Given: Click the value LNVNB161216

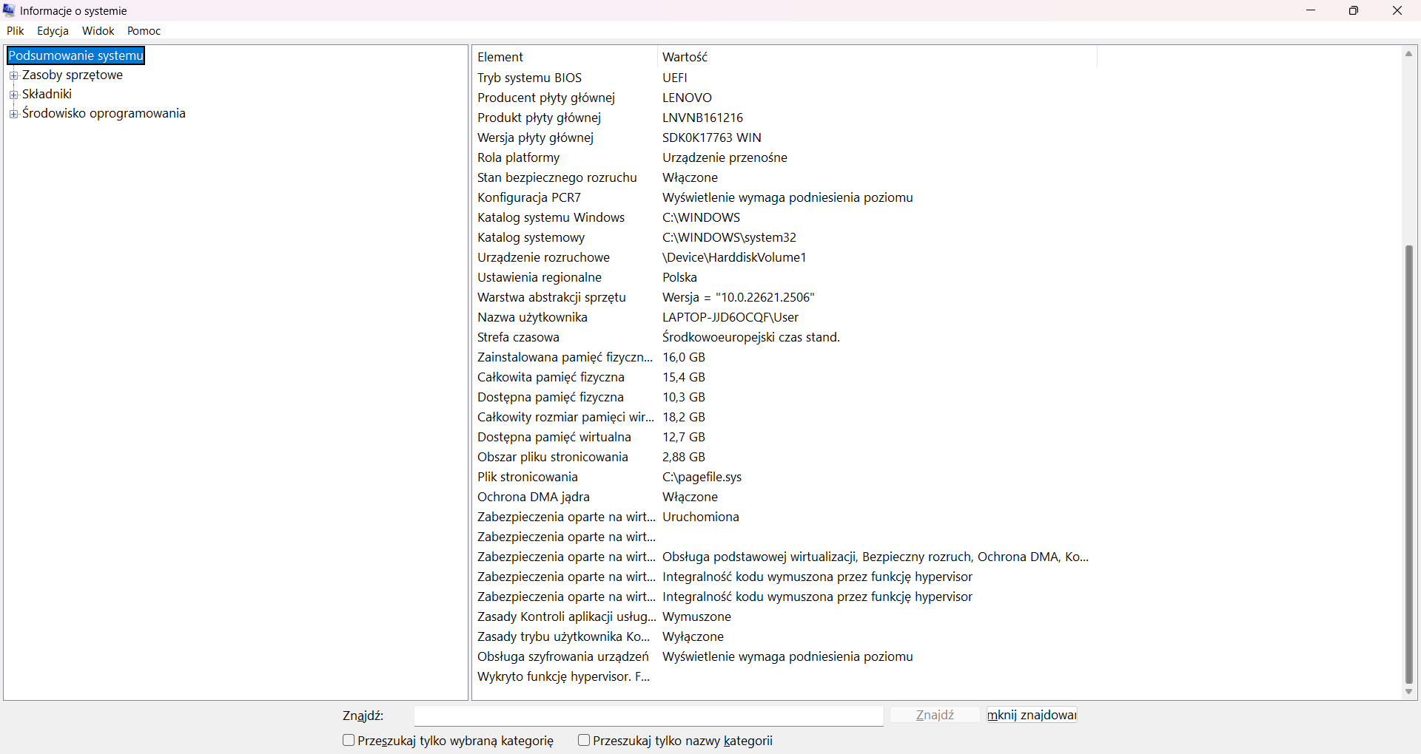Looking at the screenshot, I should pyautogui.click(x=702, y=118).
